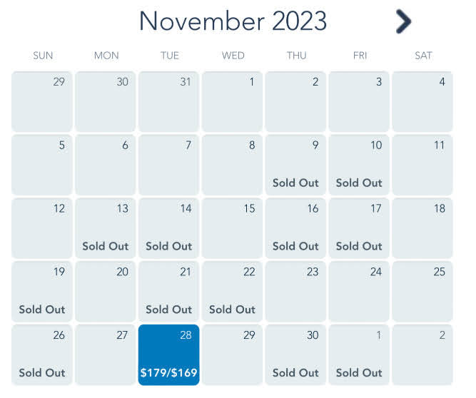The width and height of the screenshot is (476, 398).
Task: Click the November 14 date cell
Action: [x=169, y=228]
